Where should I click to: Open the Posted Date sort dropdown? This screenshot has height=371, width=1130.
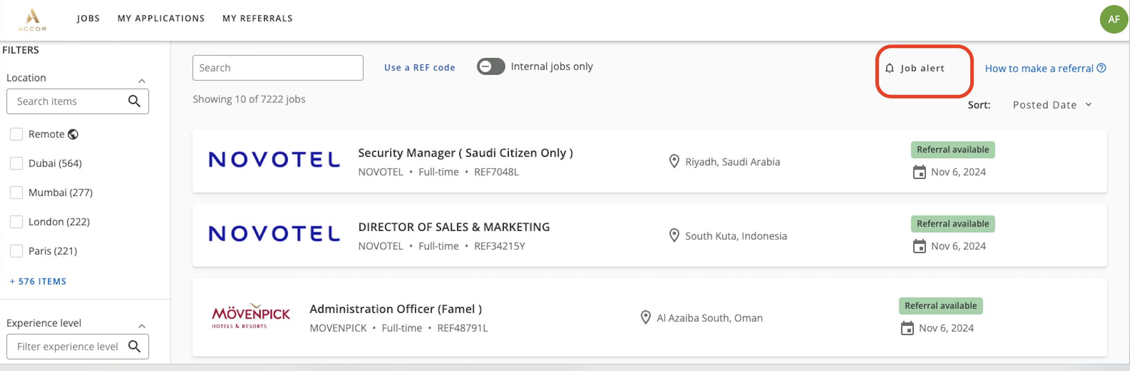[x=1051, y=105]
